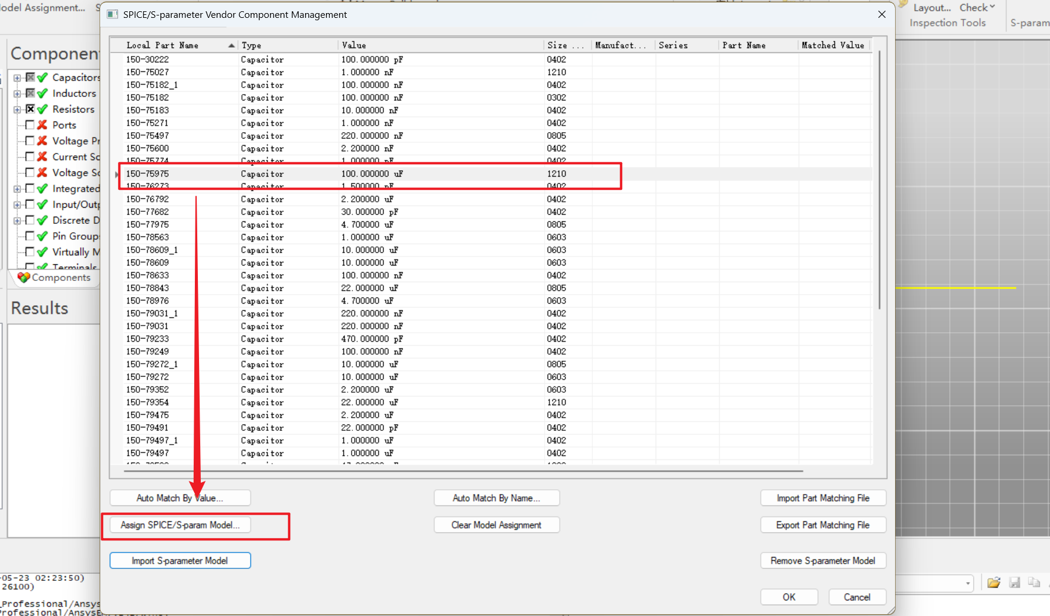Enable the Ports checkbox
Screen dimensions: 1050x616
point(30,125)
